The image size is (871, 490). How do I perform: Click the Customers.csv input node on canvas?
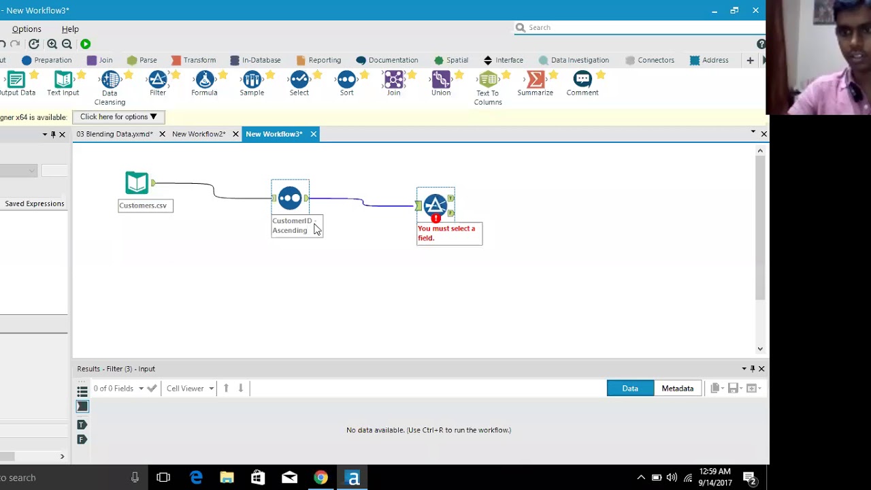(x=137, y=183)
